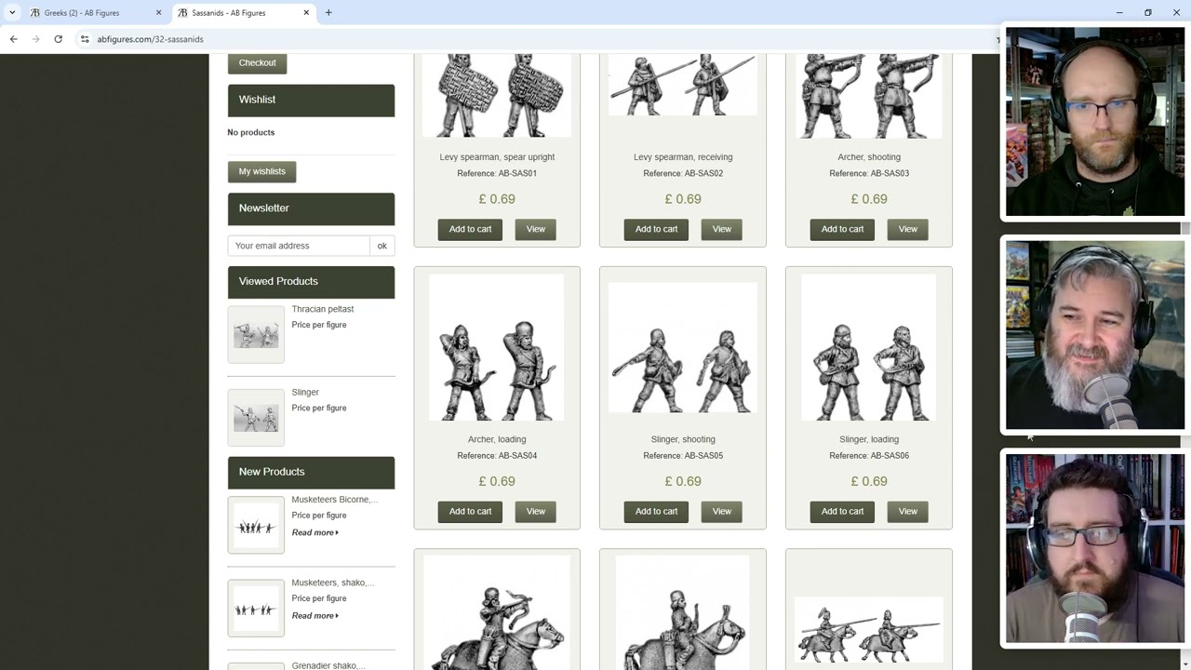1191x670 pixels.
Task: Click the address bar URL abfigures.com/32-sassanids
Action: pos(150,39)
